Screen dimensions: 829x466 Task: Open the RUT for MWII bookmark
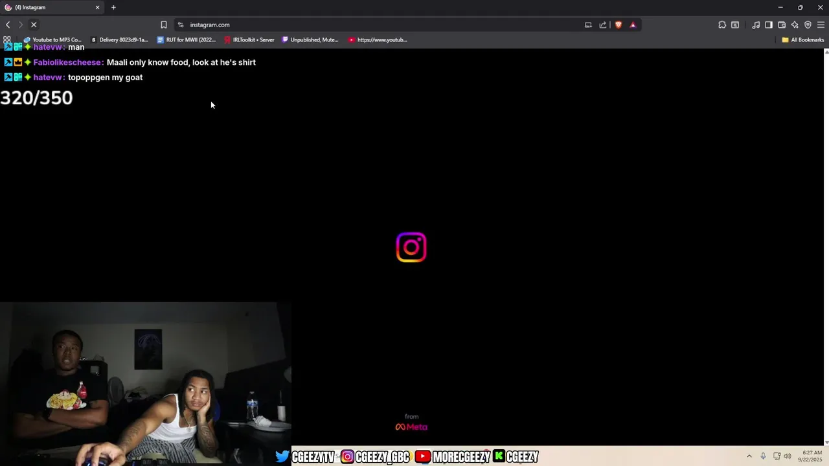click(x=187, y=39)
